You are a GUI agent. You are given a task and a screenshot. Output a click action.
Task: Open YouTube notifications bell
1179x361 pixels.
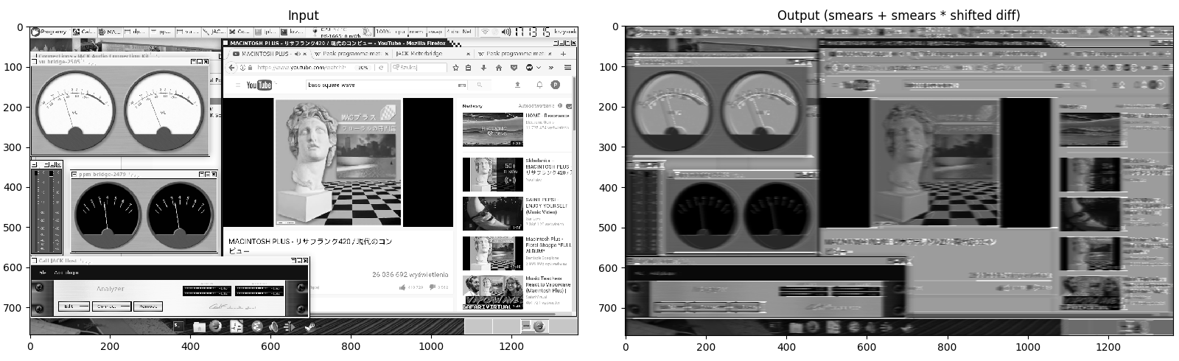click(x=539, y=85)
